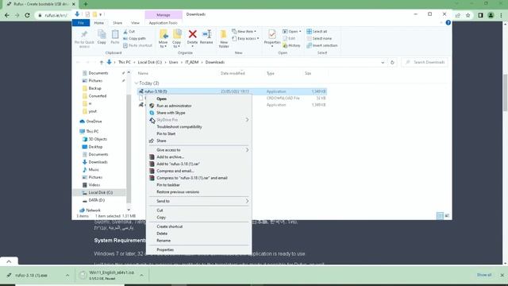This screenshot has width=508, height=286.
Task: Open the Copy to ribbon dropdown
Action: click(x=177, y=39)
